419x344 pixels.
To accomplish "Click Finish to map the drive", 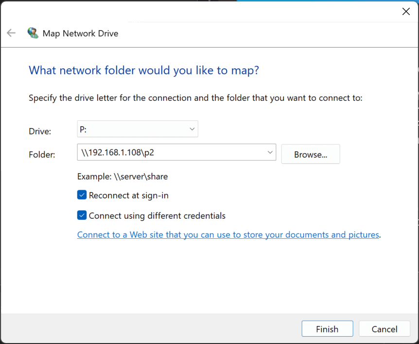I will click(x=327, y=329).
